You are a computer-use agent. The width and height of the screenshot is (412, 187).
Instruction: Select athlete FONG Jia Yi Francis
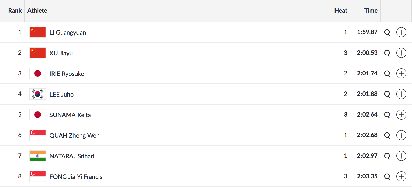(x=76, y=177)
